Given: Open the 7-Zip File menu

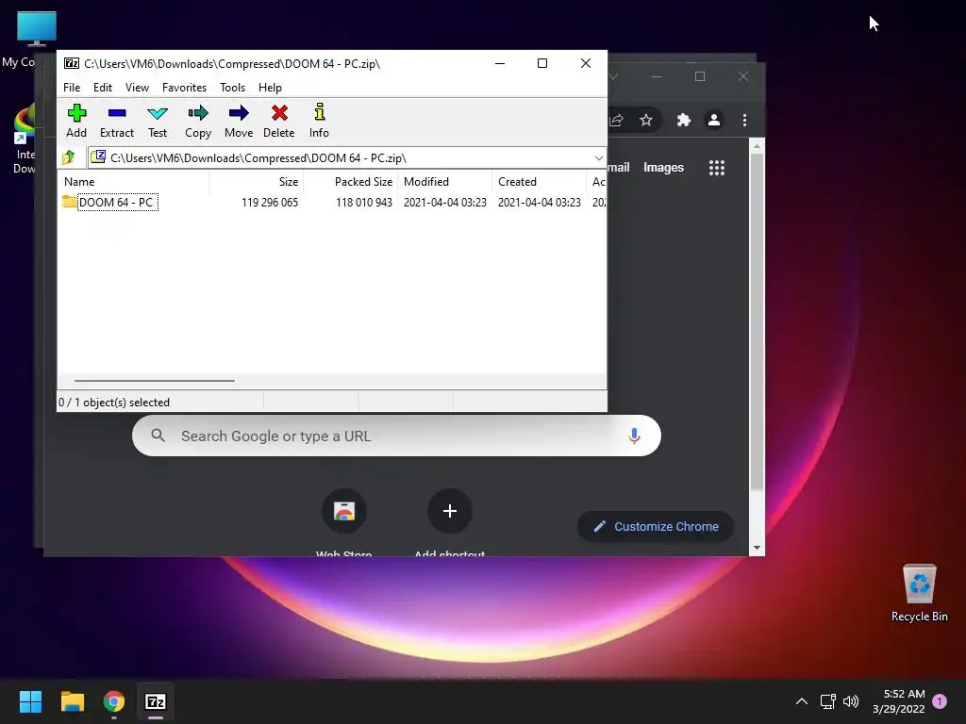Looking at the screenshot, I should tap(72, 88).
